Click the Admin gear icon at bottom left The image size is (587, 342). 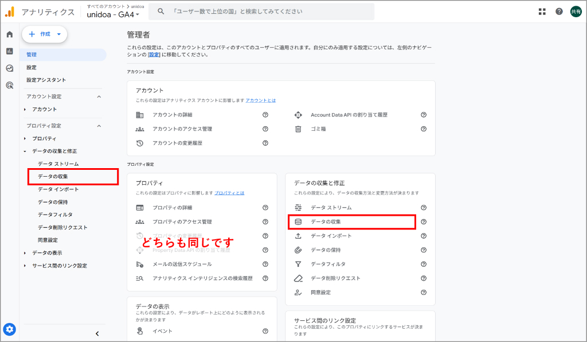(9, 330)
